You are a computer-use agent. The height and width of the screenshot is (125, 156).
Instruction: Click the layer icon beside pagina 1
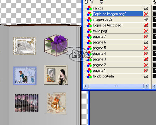pyautogui.click(x=89, y=71)
